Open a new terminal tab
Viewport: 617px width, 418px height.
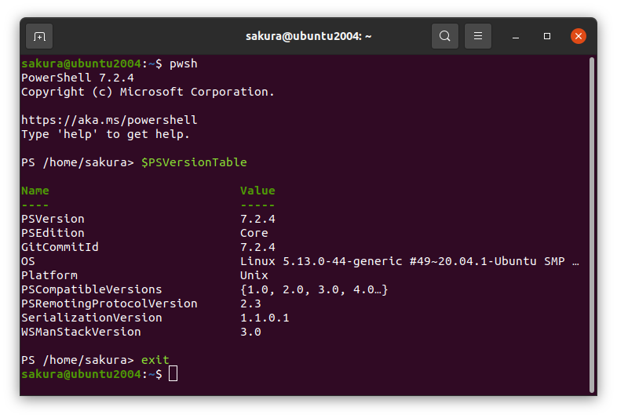(x=39, y=36)
